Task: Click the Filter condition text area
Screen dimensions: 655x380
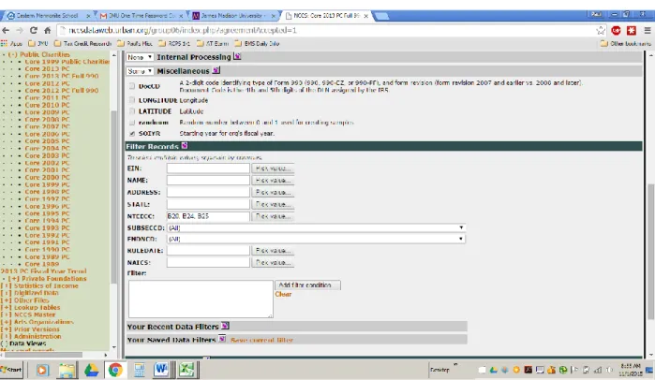Action: (x=201, y=299)
